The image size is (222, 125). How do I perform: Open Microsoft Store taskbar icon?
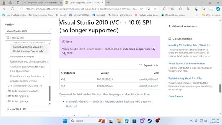click(x=134, y=121)
